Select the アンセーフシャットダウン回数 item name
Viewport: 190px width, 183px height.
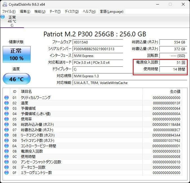click(41, 162)
